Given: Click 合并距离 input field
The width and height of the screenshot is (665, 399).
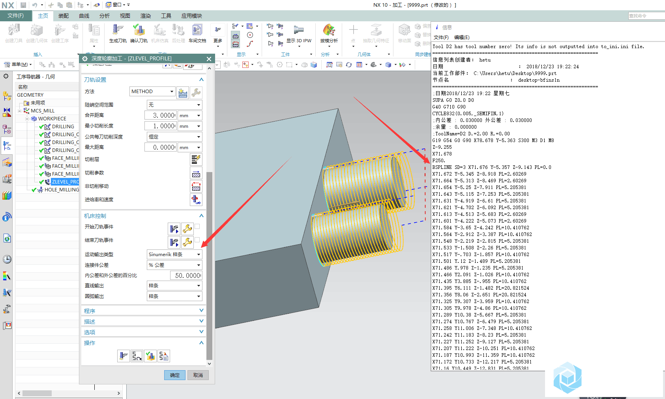Looking at the screenshot, I should point(160,116).
